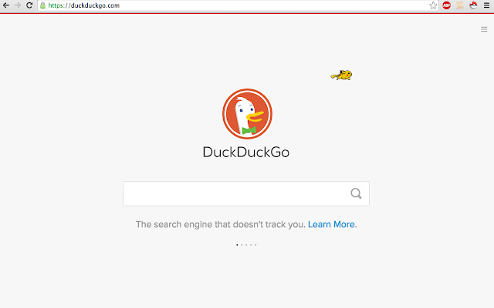Reload the page with refresh icon
The image size is (494, 308).
tap(29, 5)
